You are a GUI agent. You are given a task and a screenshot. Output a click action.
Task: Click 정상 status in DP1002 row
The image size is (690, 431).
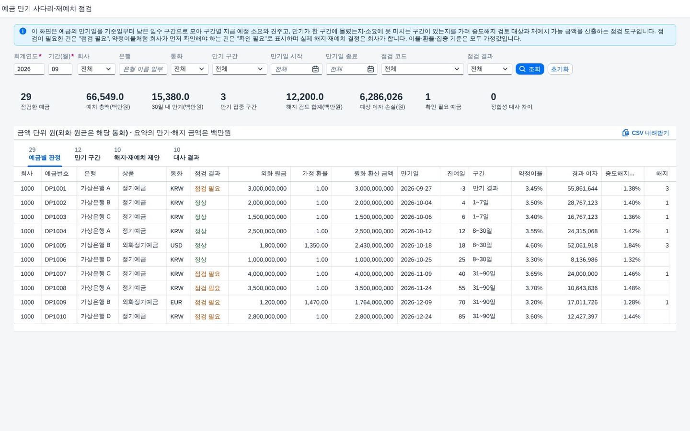[x=200, y=203]
